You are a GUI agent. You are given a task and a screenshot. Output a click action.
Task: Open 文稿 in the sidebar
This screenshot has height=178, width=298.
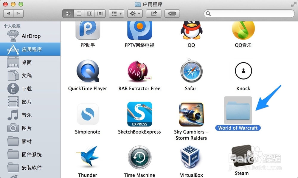pos(30,75)
